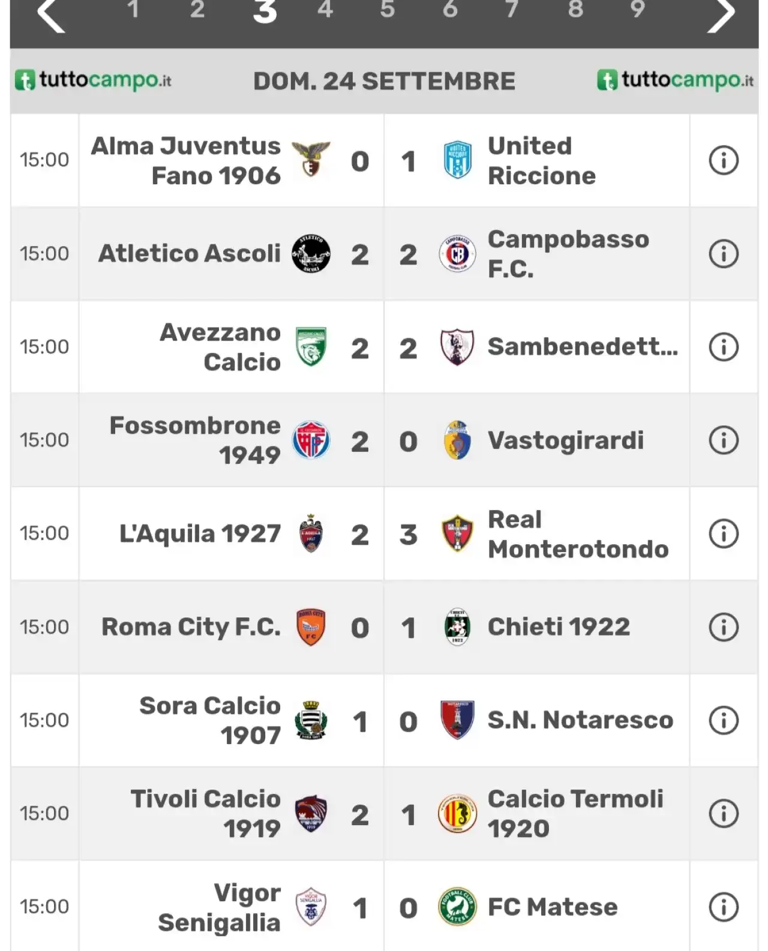Open info for L'Aquila 1927 match
The image size is (768, 951).
(724, 533)
